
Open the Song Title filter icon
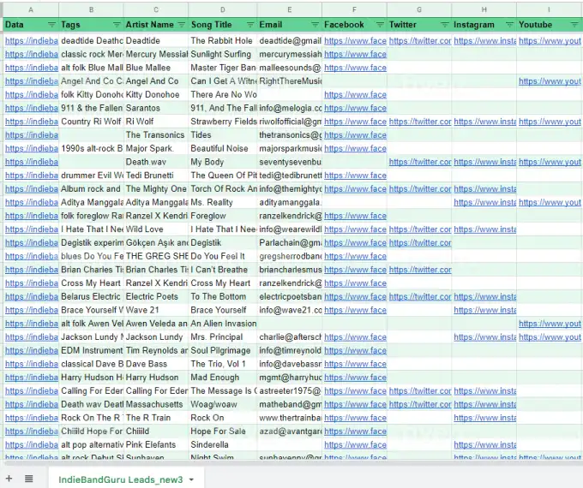click(248, 25)
